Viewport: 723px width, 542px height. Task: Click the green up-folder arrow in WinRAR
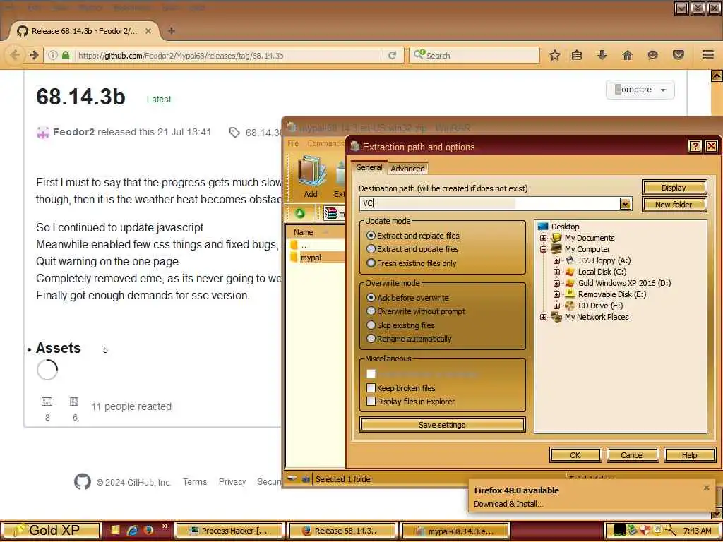[300, 213]
